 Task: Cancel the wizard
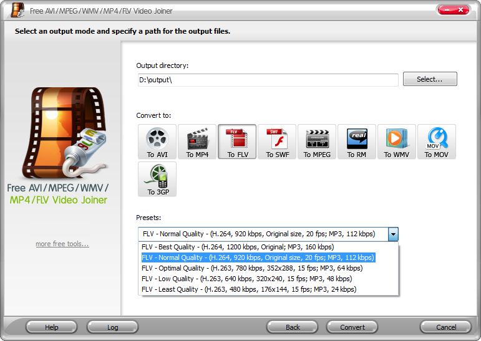445,327
